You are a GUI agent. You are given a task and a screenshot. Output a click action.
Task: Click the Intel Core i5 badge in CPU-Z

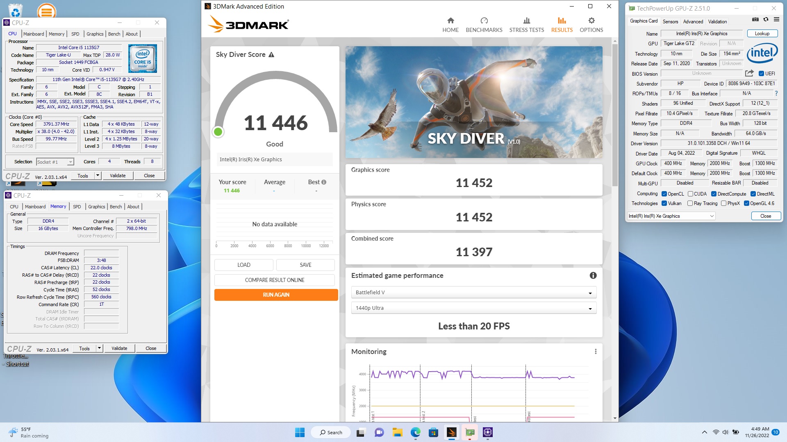point(142,59)
